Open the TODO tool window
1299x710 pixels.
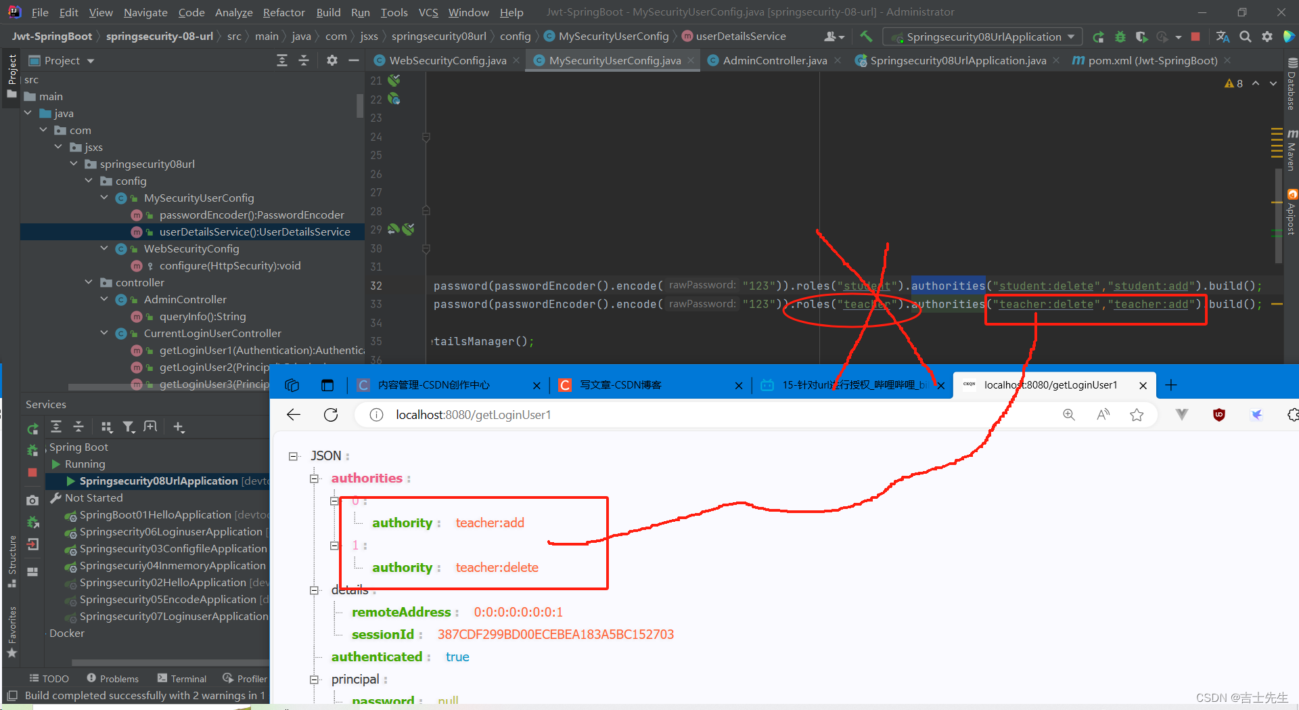tap(49, 679)
